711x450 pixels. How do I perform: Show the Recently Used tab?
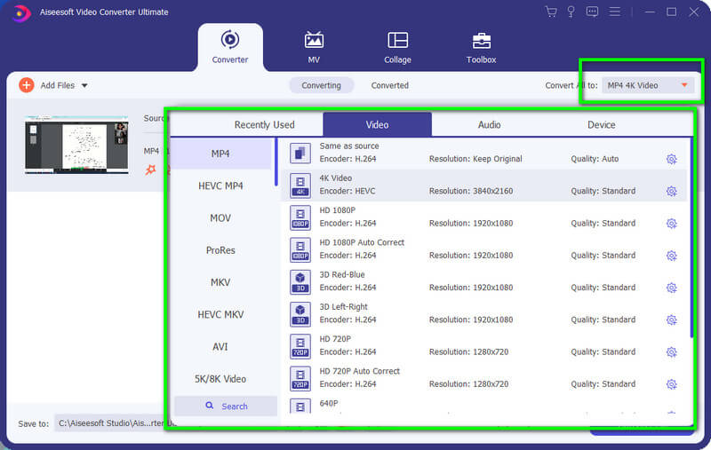[x=264, y=125]
